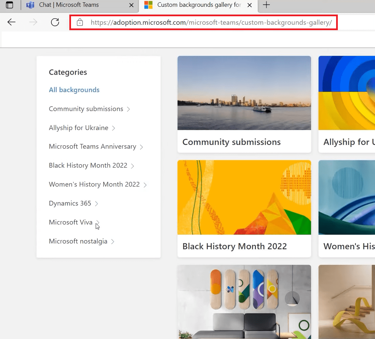Click the padlock site info icon
This screenshot has height=339, width=375.
[80, 22]
